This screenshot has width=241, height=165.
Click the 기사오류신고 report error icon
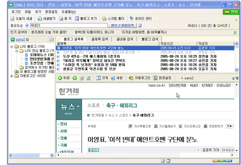(180, 126)
